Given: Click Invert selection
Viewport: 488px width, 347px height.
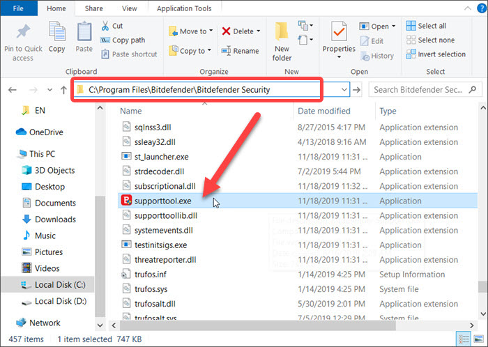Looking at the screenshot, I should 436,54.
